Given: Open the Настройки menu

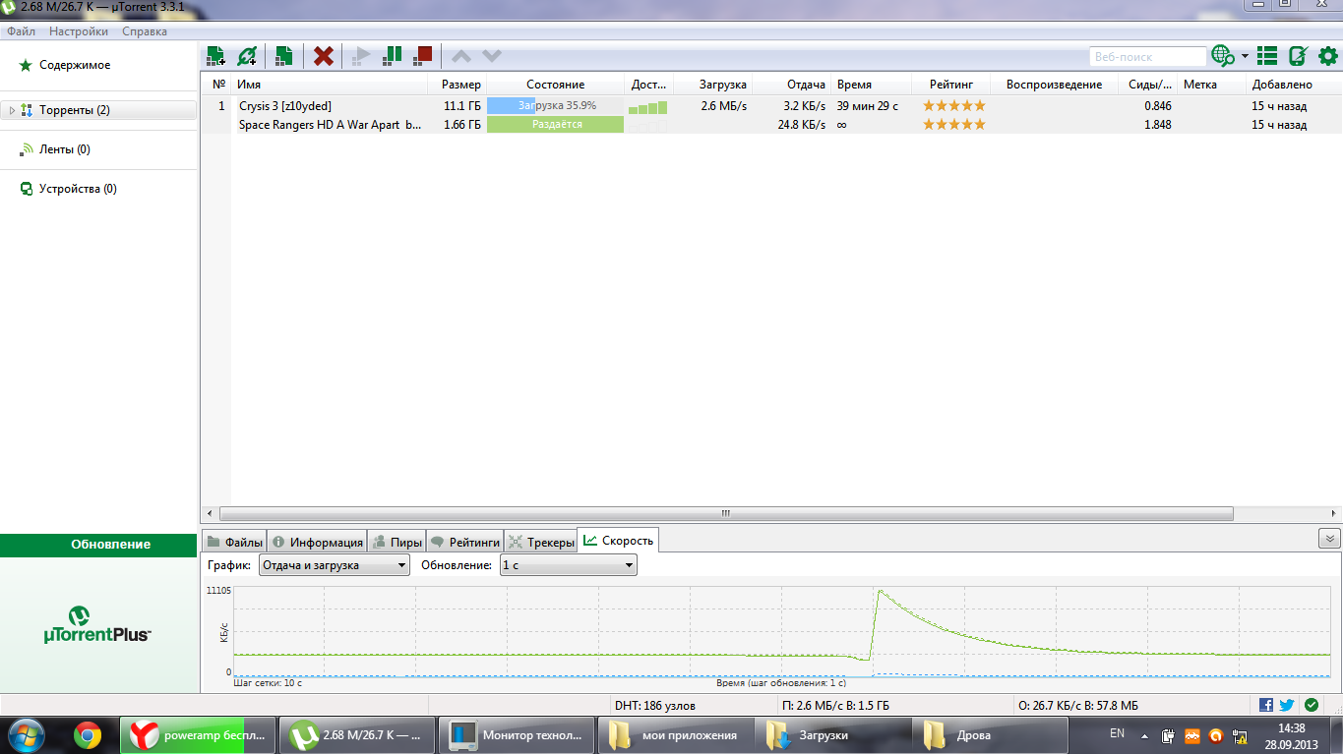Looking at the screenshot, I should point(79,31).
